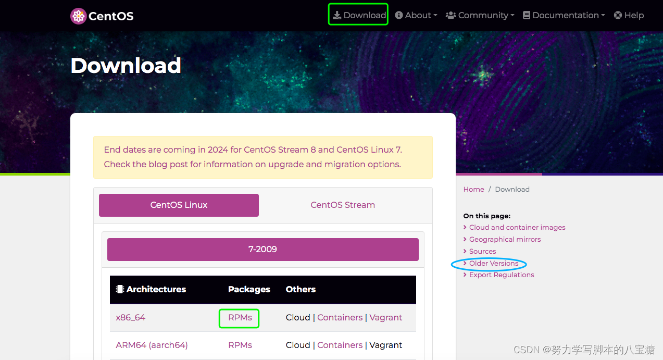This screenshot has width=663, height=360.
Task: Click the Cloud text in the x86_64 row
Action: [x=298, y=317]
